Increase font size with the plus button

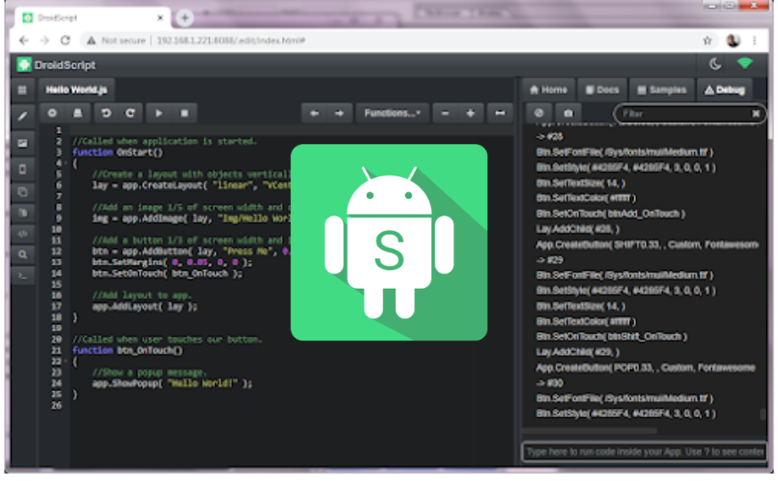click(470, 113)
